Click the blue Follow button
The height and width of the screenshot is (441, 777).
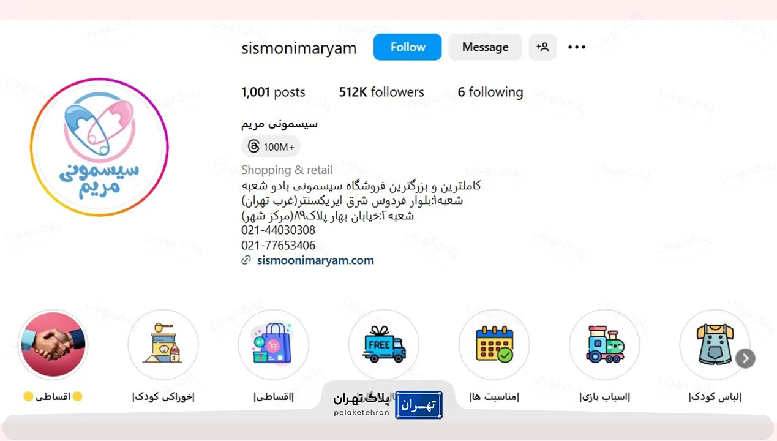pyautogui.click(x=407, y=47)
